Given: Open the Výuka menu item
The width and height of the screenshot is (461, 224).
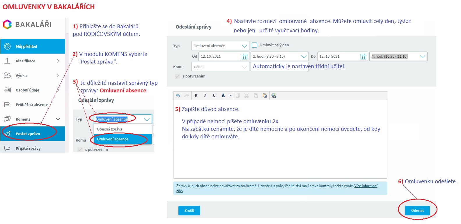Looking at the screenshot, I should pos(33,75).
